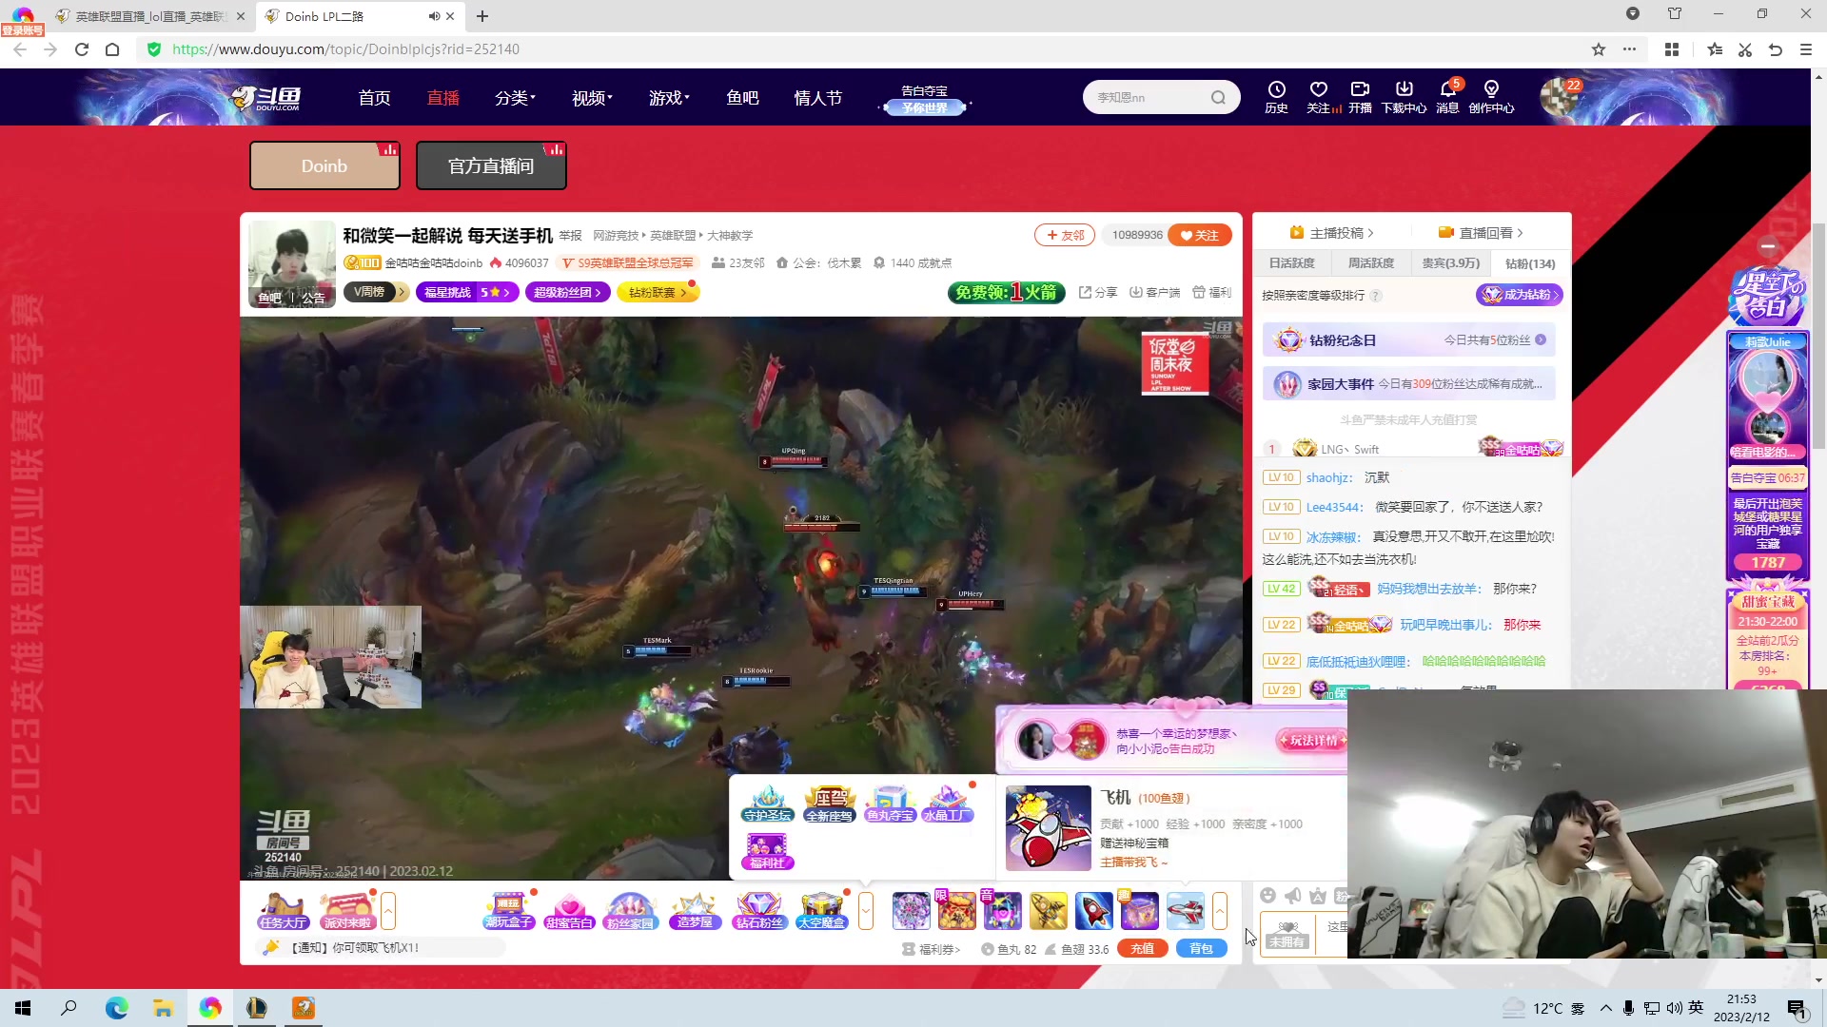Screen dimensions: 1827x1027
Task: Mute the Doinb LPL tab audio icon
Action: 434,16
